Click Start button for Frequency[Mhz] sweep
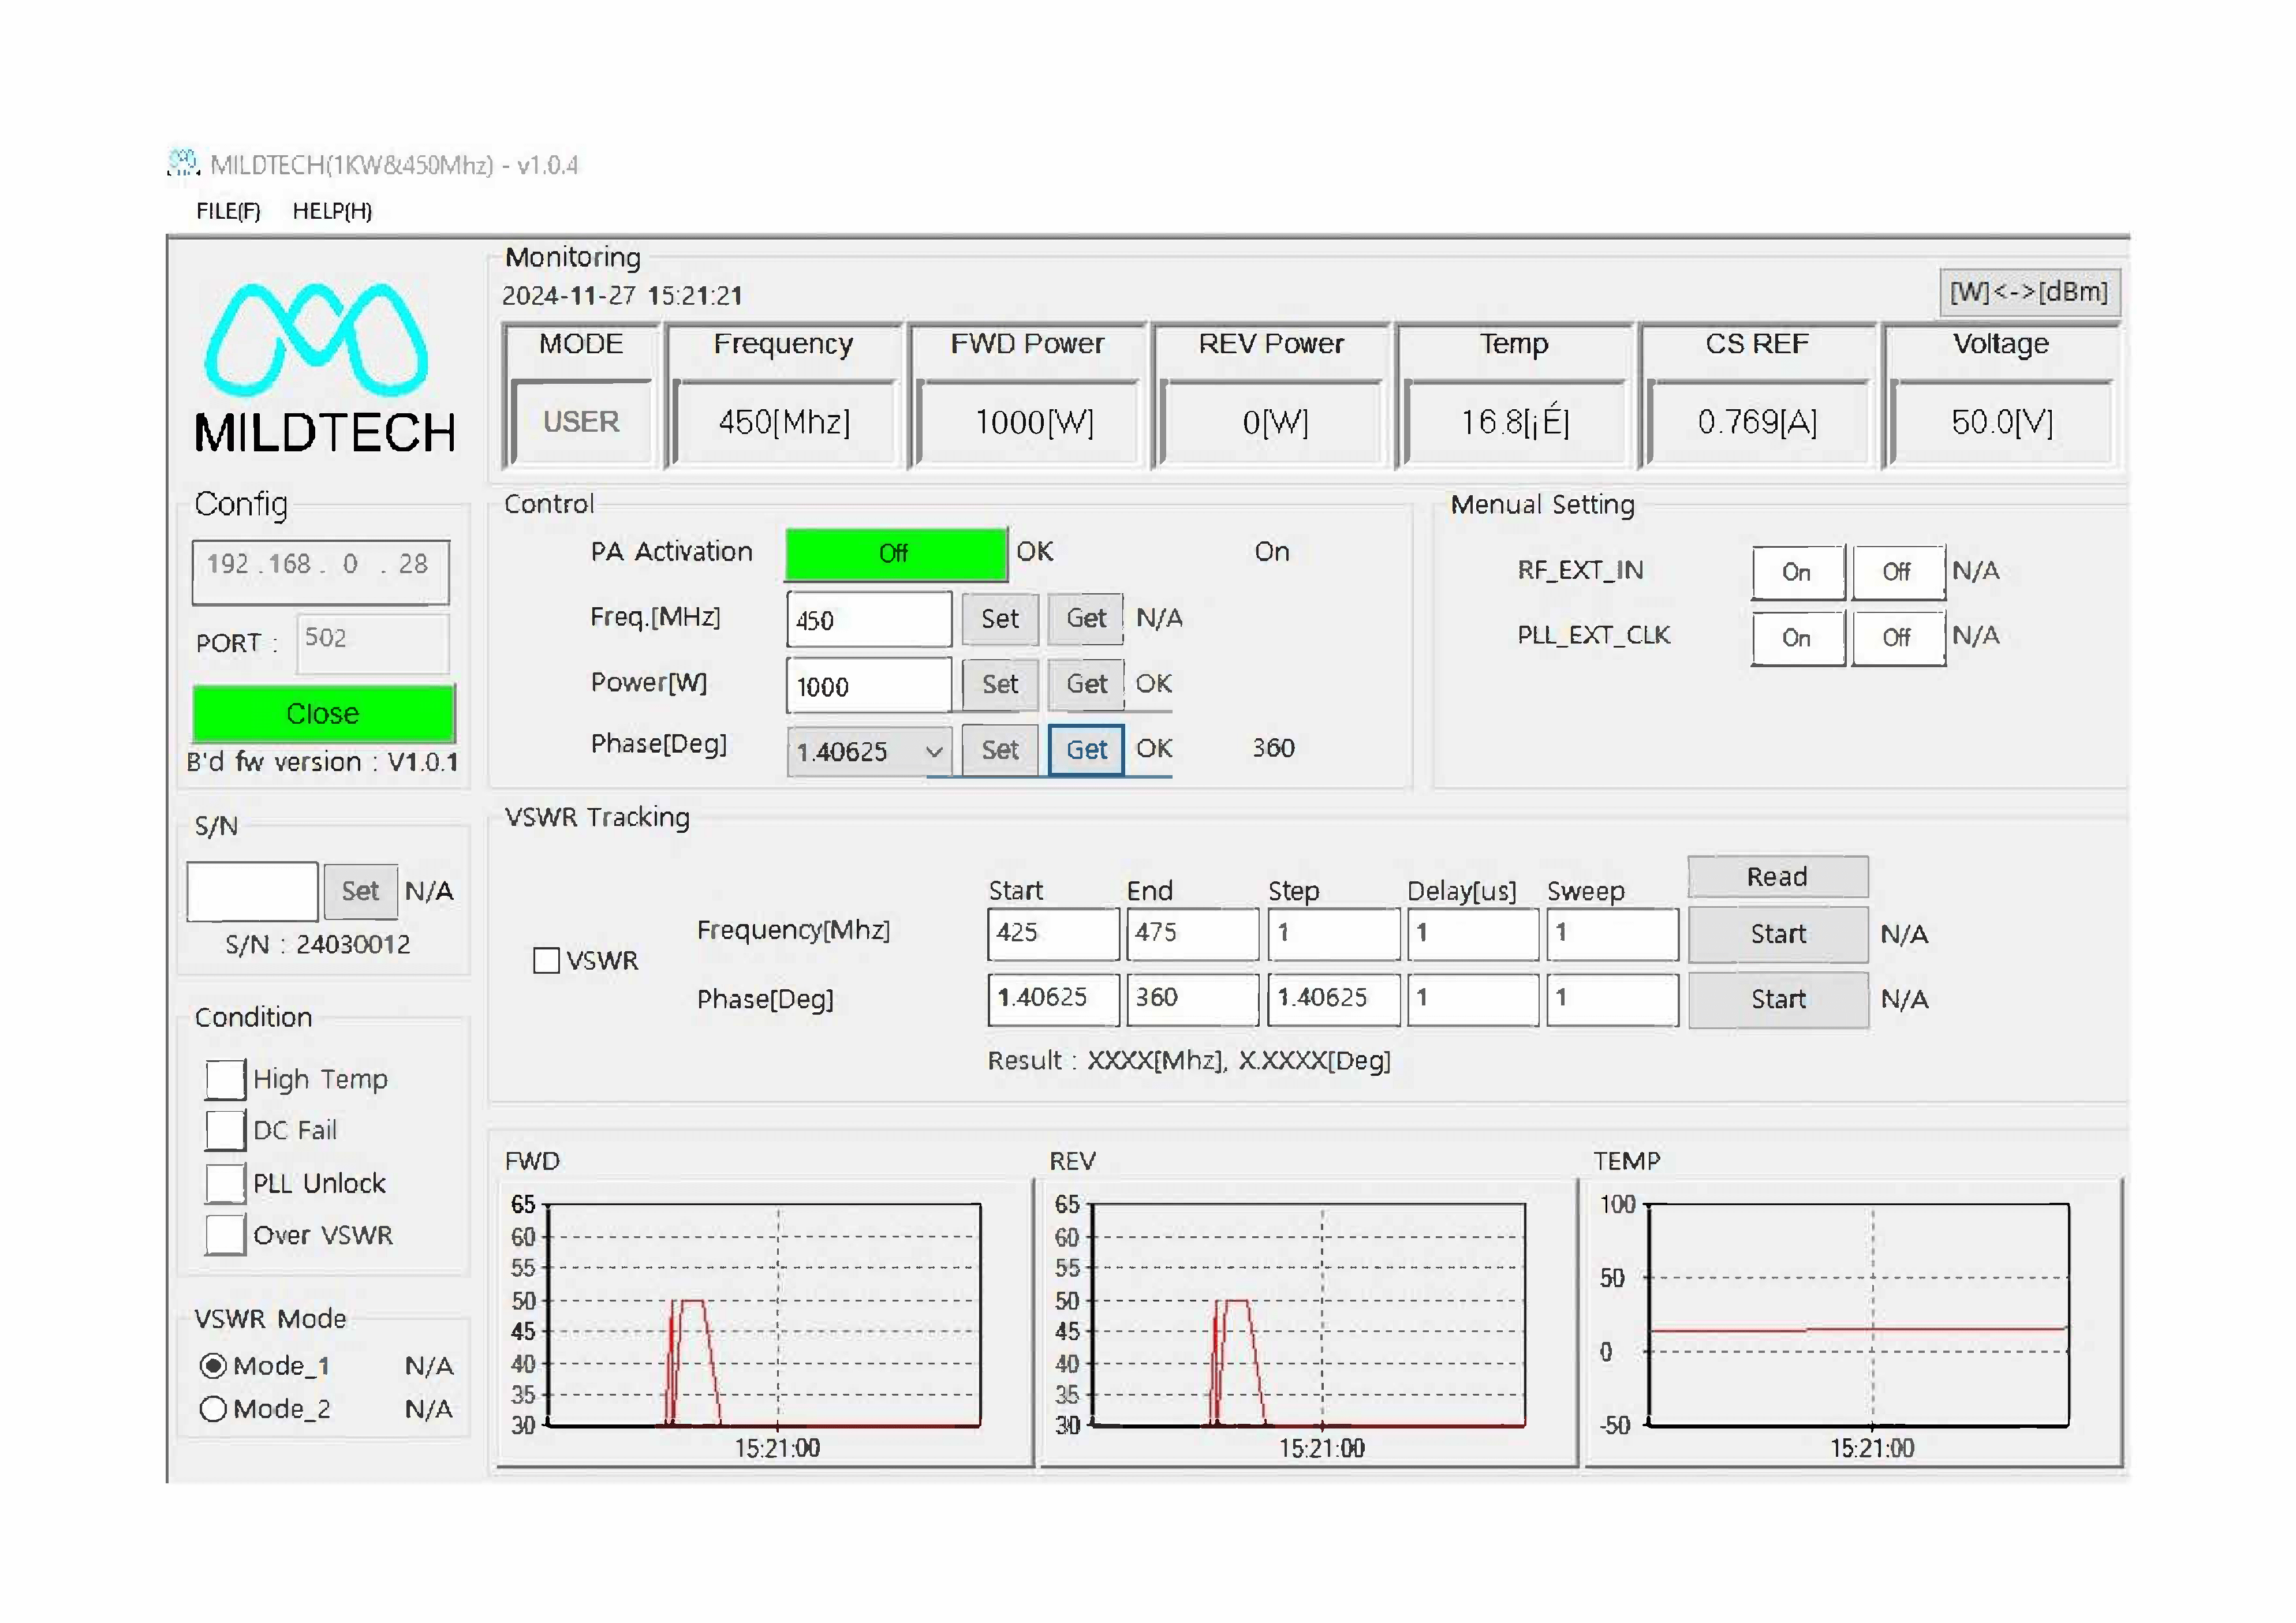 1778,934
